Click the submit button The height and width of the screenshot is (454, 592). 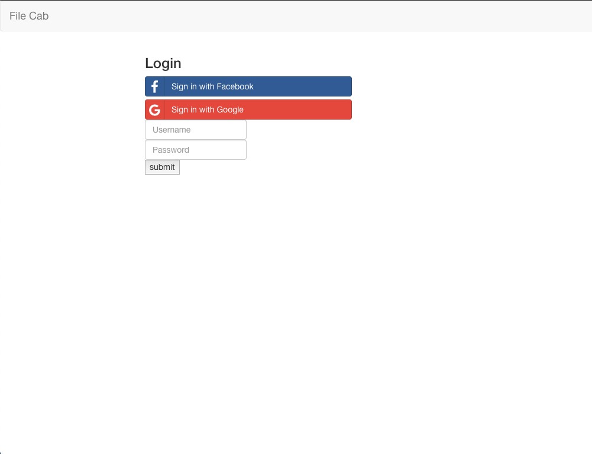point(163,167)
